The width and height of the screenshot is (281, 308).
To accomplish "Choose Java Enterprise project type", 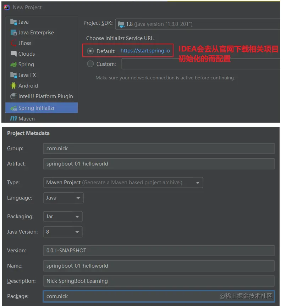I will pos(36,33).
